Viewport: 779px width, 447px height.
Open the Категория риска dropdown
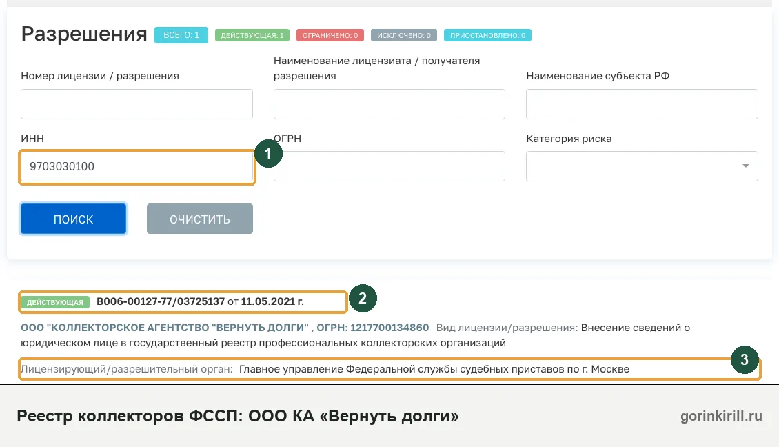point(642,166)
